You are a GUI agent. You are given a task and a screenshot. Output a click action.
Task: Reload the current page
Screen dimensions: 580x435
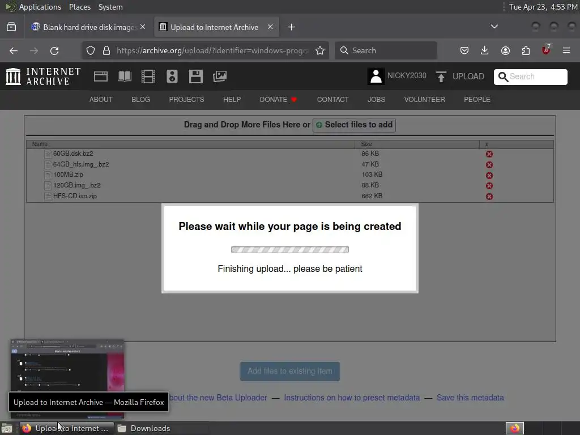[54, 50]
